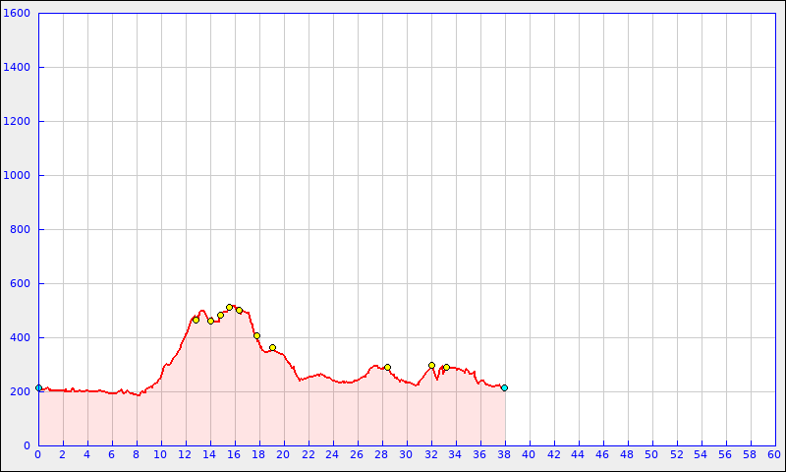Click the cyan start marker at distance 0
The image size is (786, 472).
[38, 387]
